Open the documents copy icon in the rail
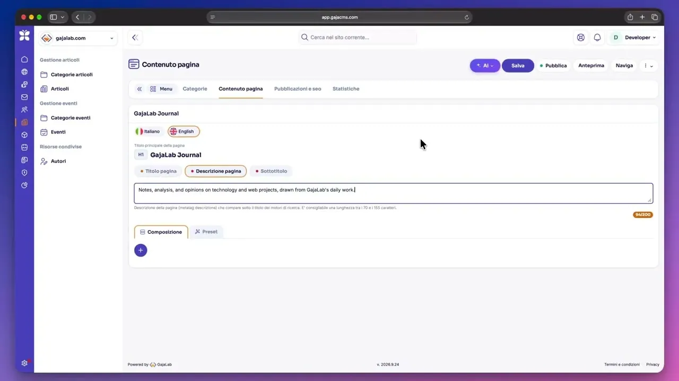679x381 pixels. click(24, 160)
